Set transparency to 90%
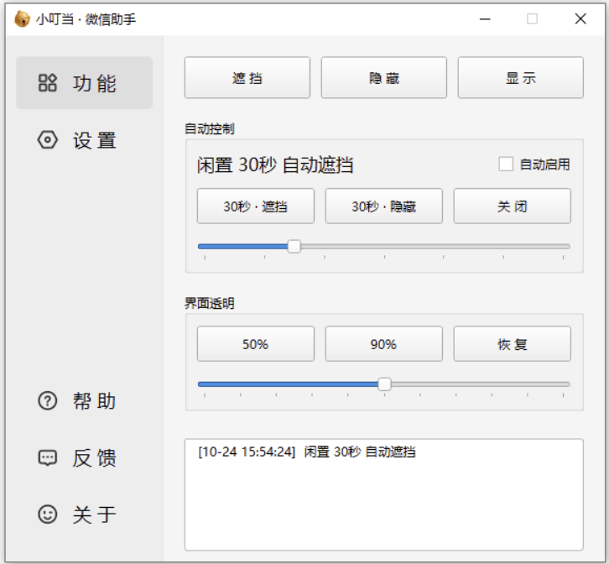The image size is (609, 564). [x=383, y=344]
